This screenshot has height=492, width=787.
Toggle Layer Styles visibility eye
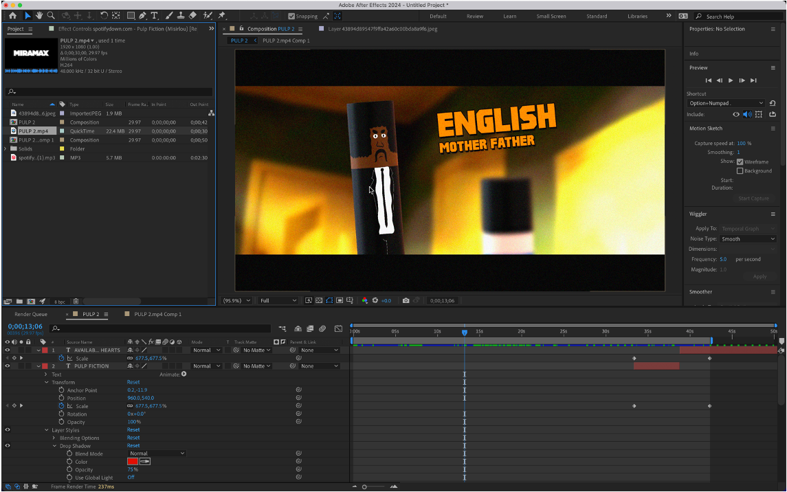8,429
